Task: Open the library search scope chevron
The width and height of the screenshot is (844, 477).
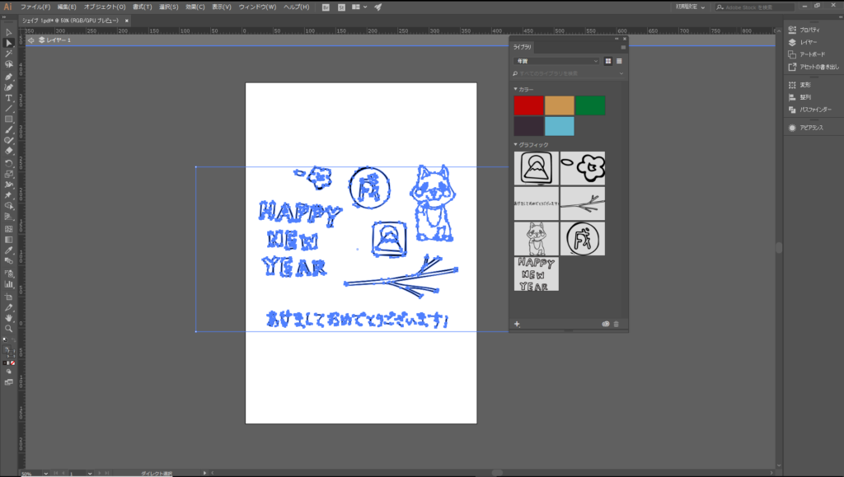Action: (621, 73)
